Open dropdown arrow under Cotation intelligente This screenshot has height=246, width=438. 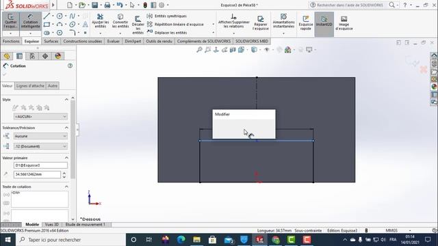point(30,33)
